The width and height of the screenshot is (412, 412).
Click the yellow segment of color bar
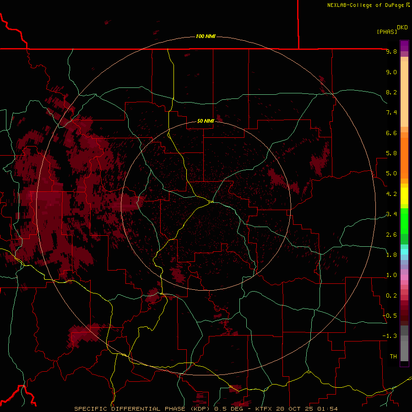click(404, 196)
